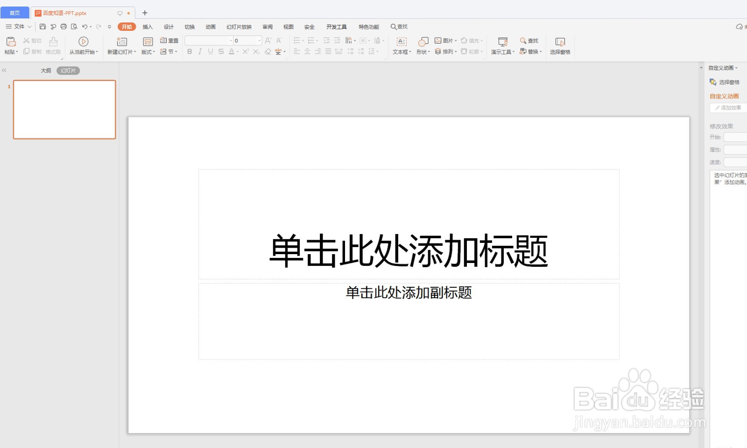Toggle numbered list
747x448 pixels.
[311, 41]
